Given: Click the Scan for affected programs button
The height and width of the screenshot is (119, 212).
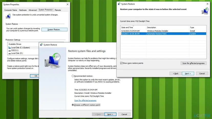Looking at the screenshot, I should click(194, 63).
